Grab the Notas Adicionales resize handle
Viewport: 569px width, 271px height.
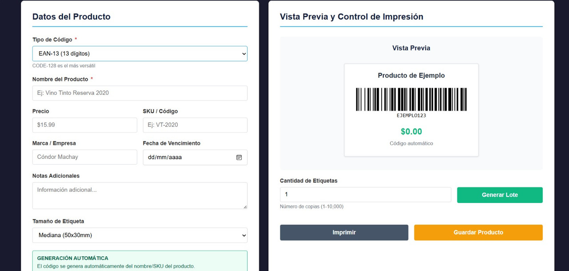point(245,206)
